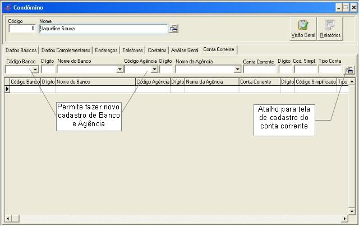Open the Dados Complementares tab
The width and height of the screenshot is (359, 226).
[x=66, y=50]
